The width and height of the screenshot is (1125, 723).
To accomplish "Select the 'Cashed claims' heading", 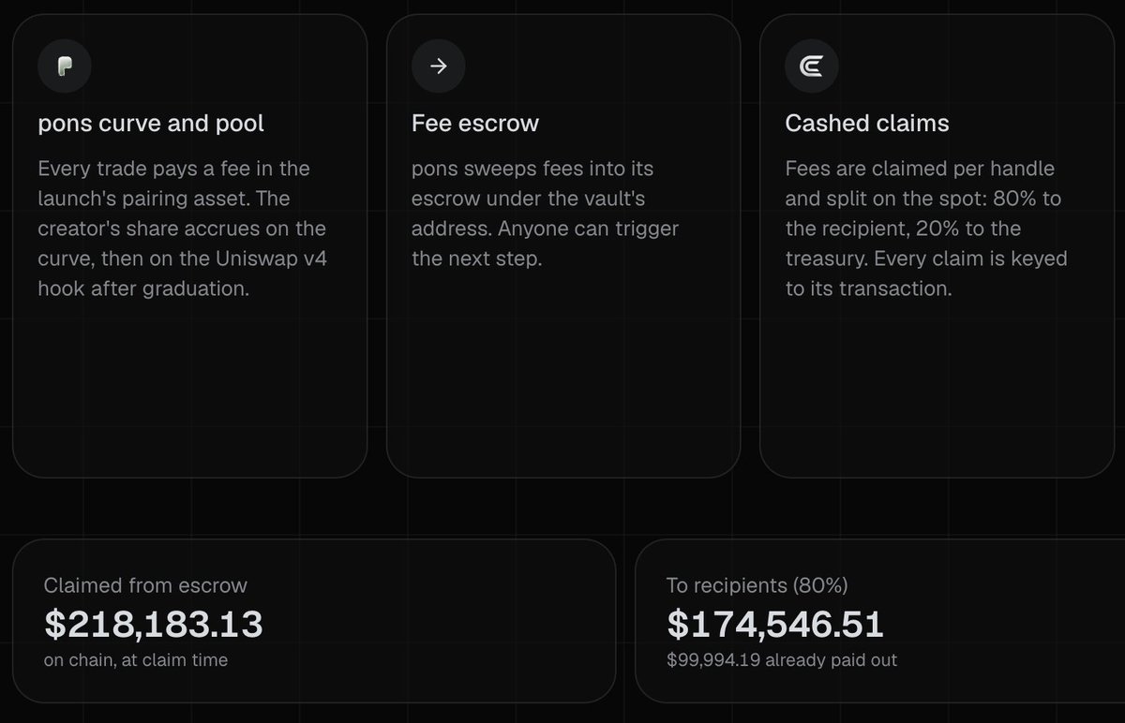I will coord(867,124).
